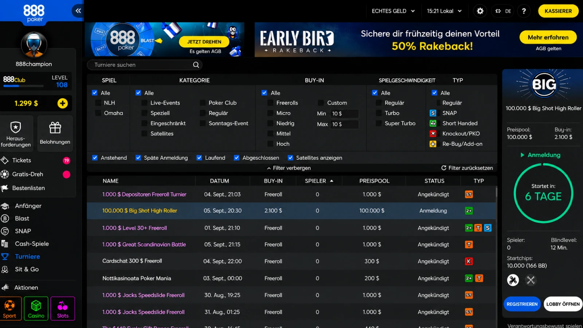Click the Startet in countdown ring
This screenshot has height=328, width=583.
pos(544,193)
